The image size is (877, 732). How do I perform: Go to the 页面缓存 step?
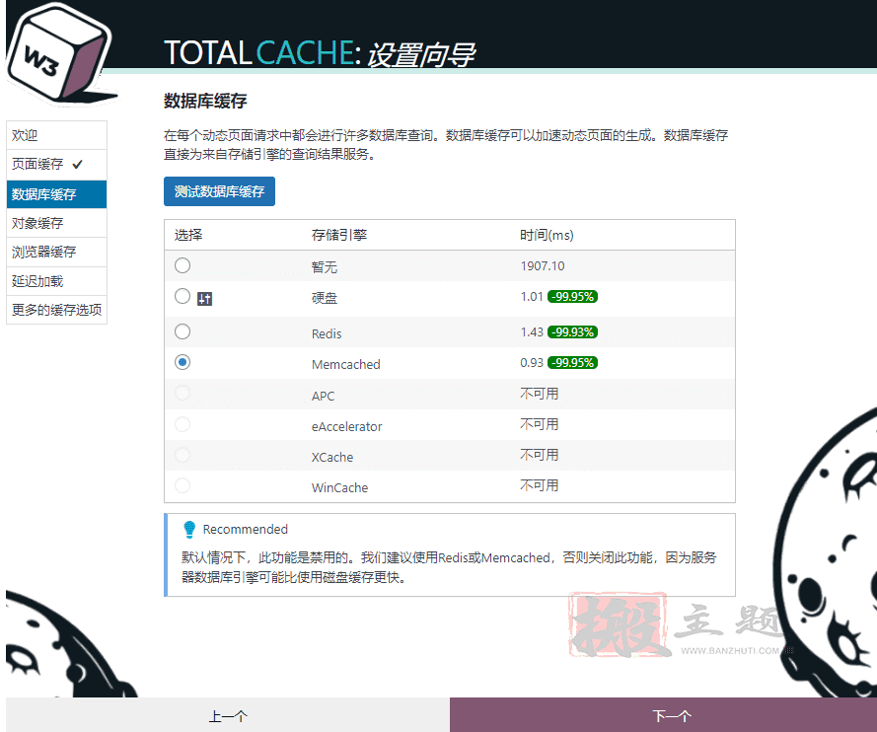56,165
